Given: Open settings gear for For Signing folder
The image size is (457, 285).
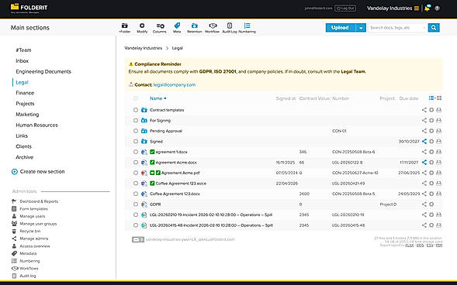Looking at the screenshot, I should pyautogui.click(x=431, y=120).
